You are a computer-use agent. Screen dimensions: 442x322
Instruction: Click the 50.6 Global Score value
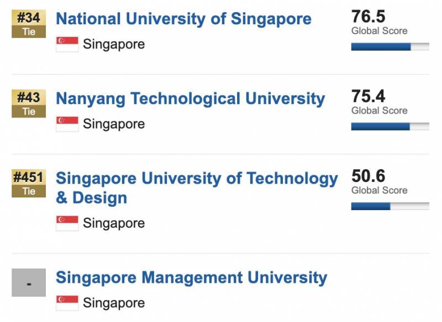tap(369, 176)
